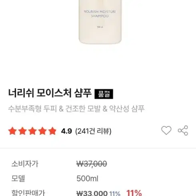Click the 4.9 rating score
The width and height of the screenshot is (196, 196).
[66, 131]
